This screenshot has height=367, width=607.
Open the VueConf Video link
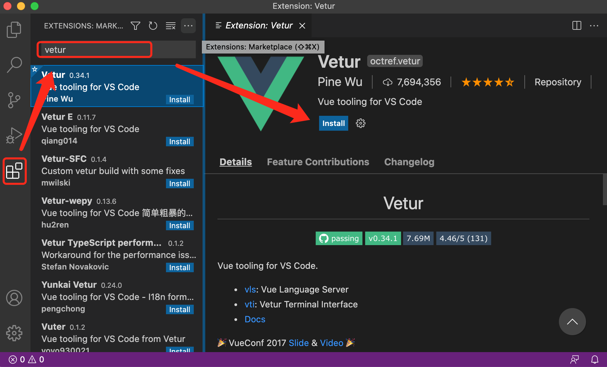click(332, 343)
